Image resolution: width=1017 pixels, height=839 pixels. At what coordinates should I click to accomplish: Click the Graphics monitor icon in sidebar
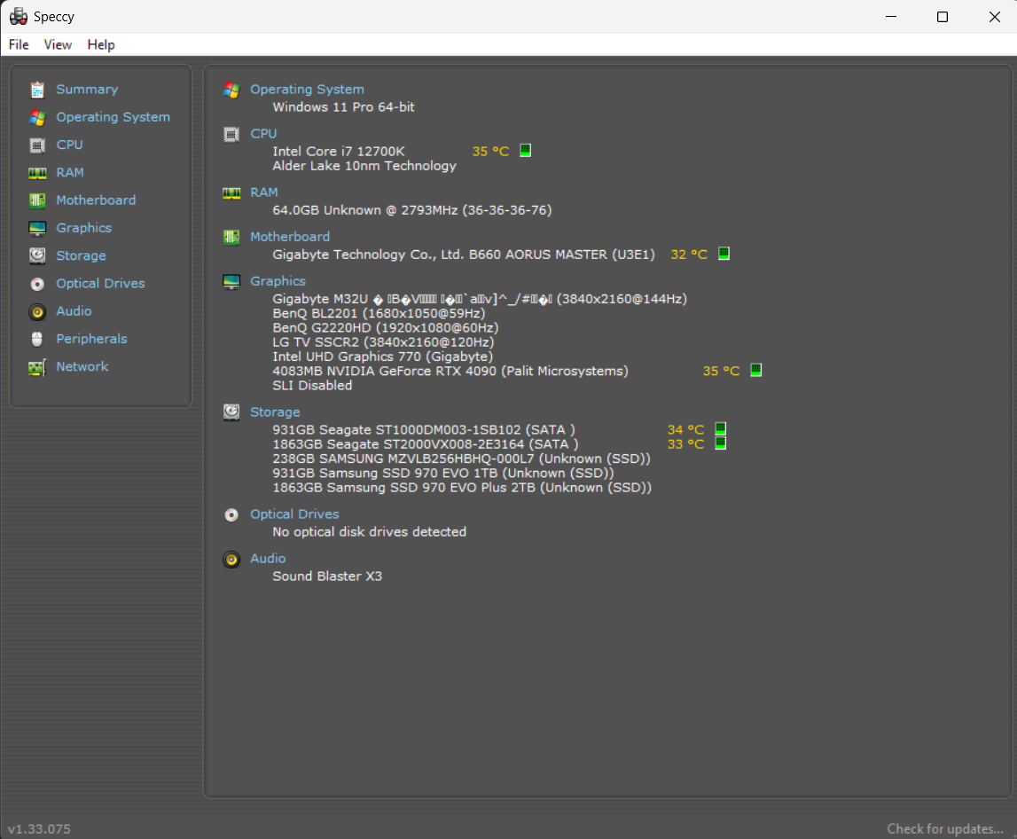tap(37, 229)
